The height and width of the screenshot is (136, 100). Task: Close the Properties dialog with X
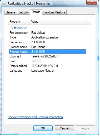92,2
